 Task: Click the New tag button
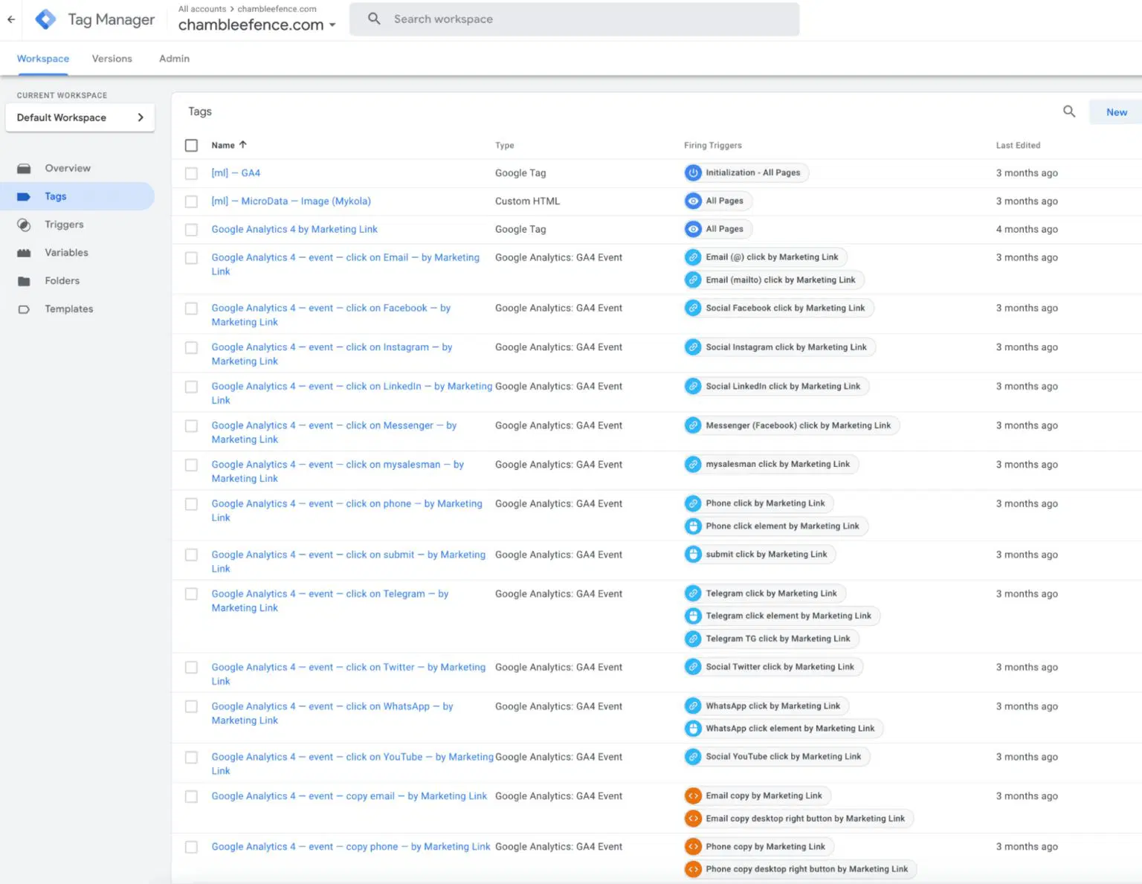[x=1116, y=112]
